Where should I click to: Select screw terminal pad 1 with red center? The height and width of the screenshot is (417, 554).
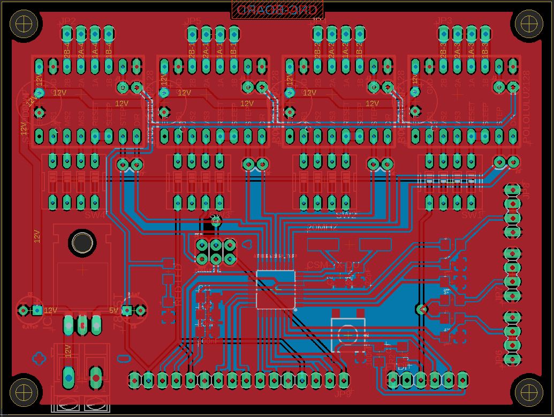point(96,378)
